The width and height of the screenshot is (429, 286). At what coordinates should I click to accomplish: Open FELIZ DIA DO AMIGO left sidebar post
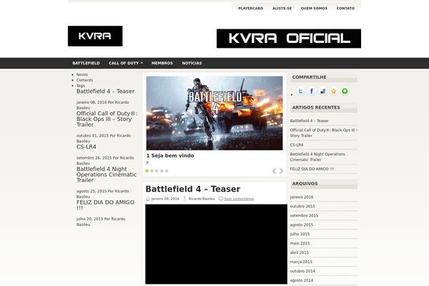(105, 205)
